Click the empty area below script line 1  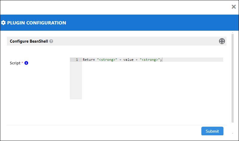(x=152, y=80)
